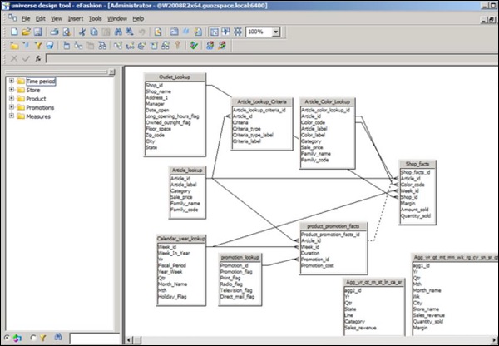Open the 100% zoom dropdown
The image size is (499, 346).
(x=276, y=32)
